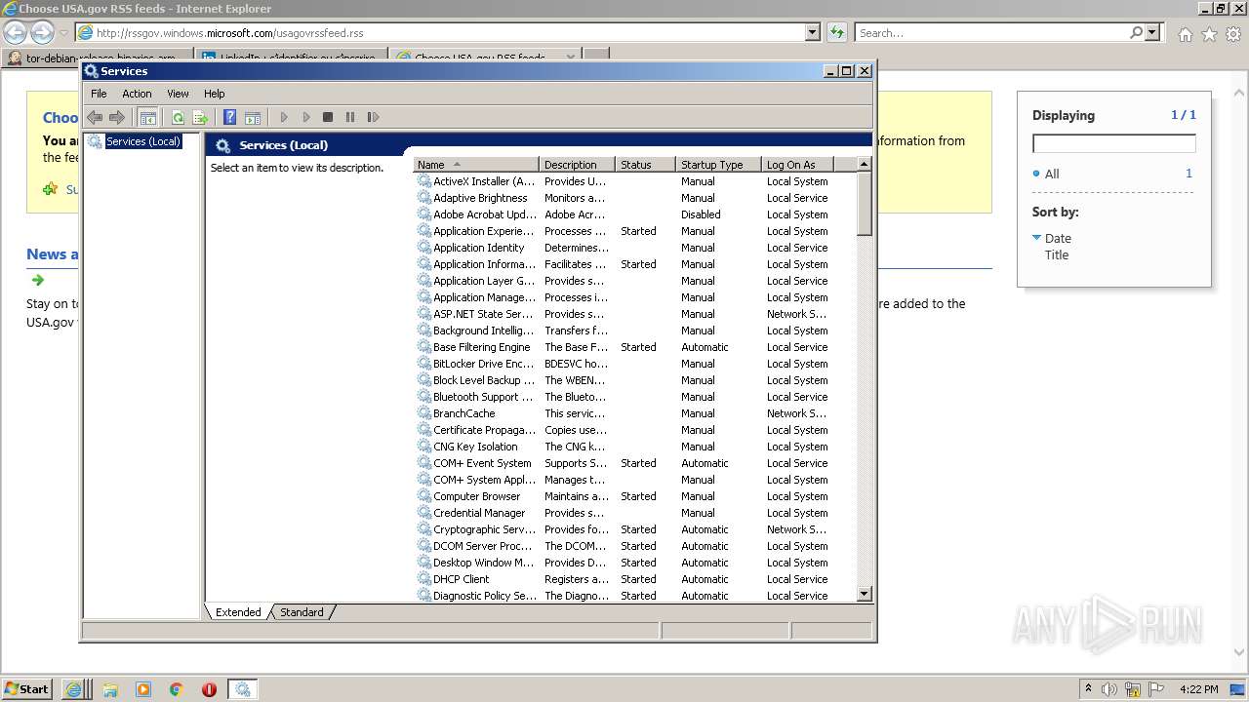Switch to the Extended tab
Screen dimensions: 1249x702
[238, 612]
